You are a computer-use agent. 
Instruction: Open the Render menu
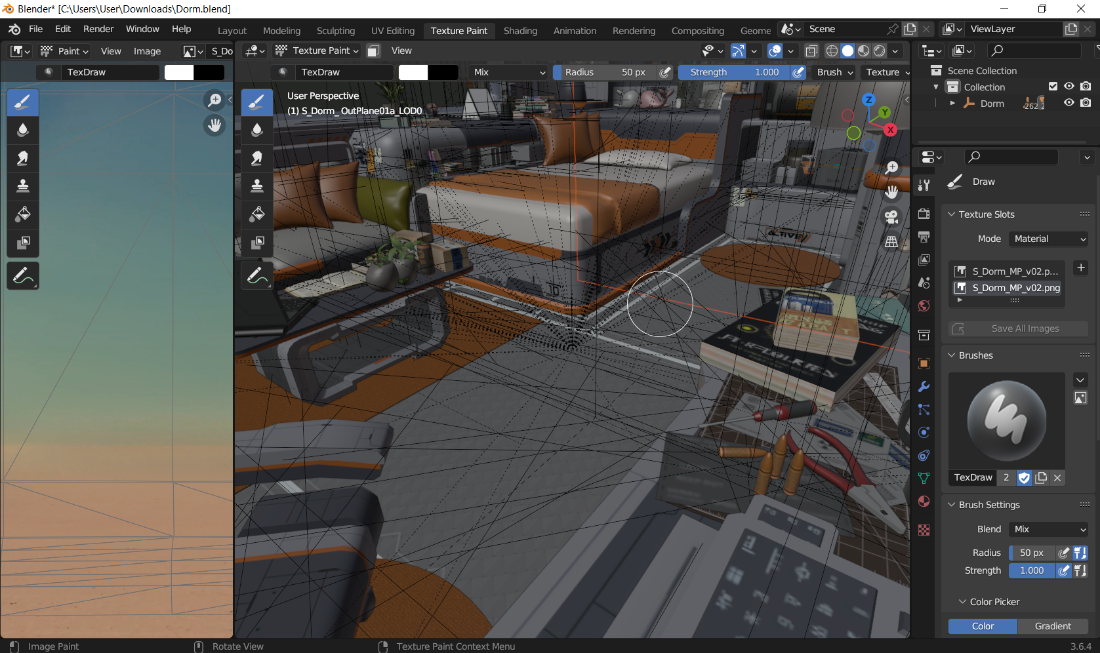(98, 28)
